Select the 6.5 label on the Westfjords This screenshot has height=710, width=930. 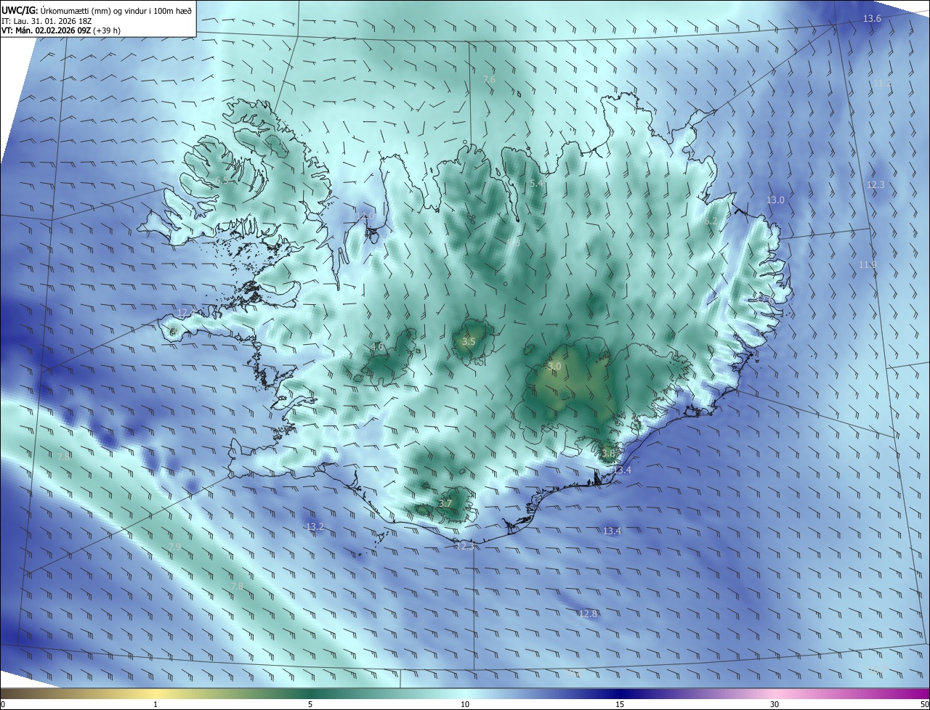click(221, 180)
